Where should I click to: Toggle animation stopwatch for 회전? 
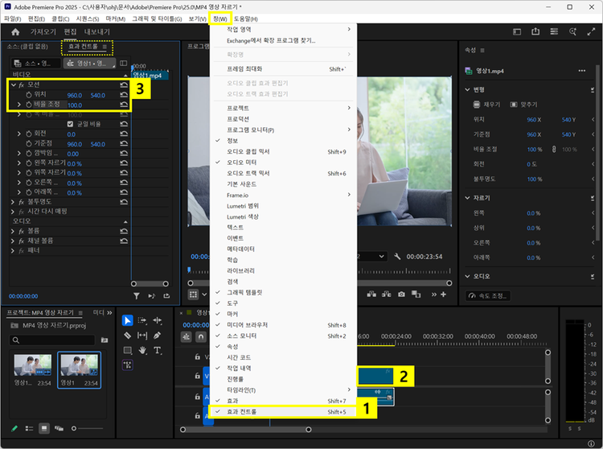(29, 134)
